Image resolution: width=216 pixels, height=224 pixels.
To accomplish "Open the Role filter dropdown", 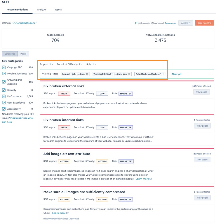I will (x=91, y=64).
